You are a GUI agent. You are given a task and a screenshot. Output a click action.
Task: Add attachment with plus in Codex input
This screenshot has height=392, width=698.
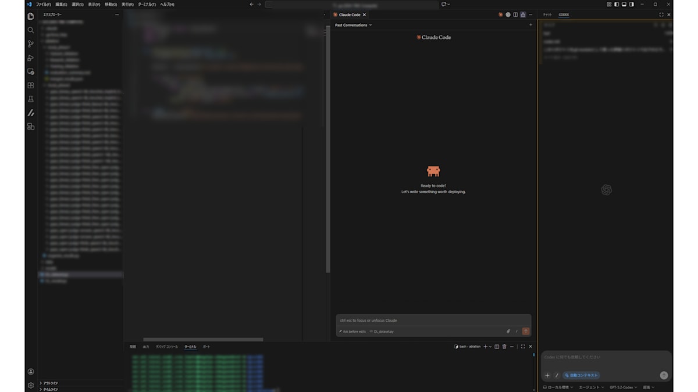[547, 375]
